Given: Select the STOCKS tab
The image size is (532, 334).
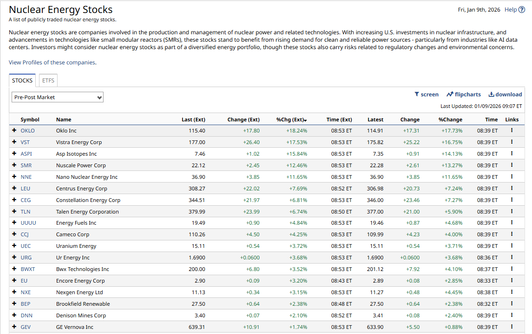Looking at the screenshot, I should 22,81.
